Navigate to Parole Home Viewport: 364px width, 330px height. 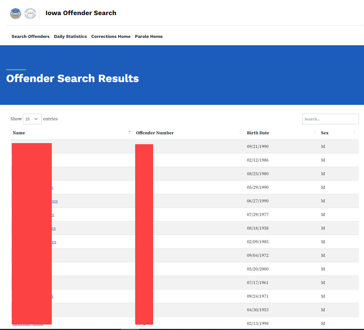click(148, 36)
